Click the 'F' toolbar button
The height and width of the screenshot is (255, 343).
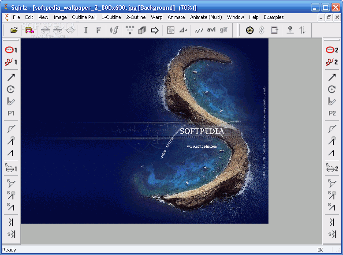(98, 30)
